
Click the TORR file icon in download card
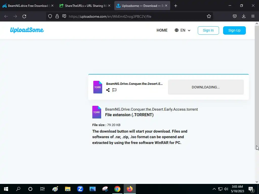(x=98, y=87)
